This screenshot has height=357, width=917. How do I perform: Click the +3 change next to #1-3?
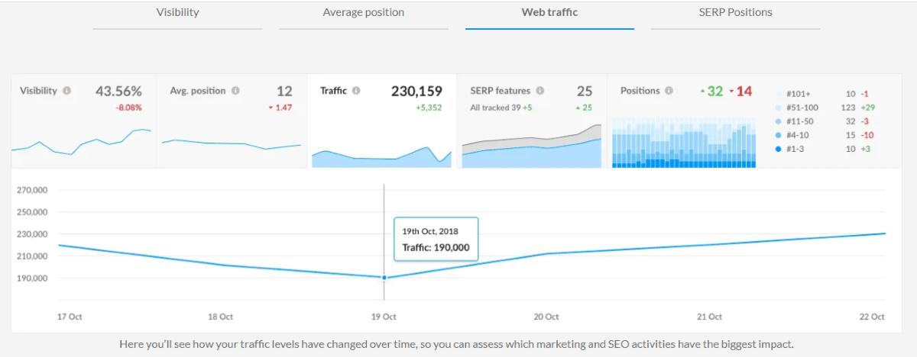tap(865, 149)
